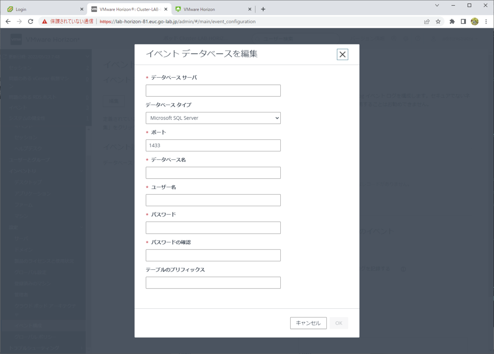The image size is (494, 354).
Task: Bookmark this page with star icon
Action: (438, 21)
